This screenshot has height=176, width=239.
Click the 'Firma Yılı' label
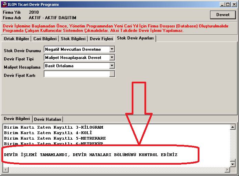pyautogui.click(x=12, y=12)
